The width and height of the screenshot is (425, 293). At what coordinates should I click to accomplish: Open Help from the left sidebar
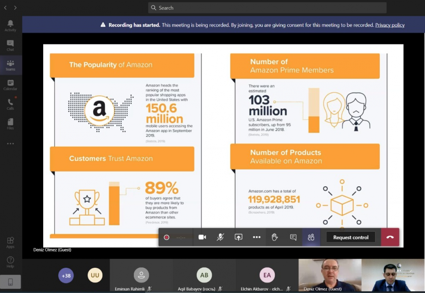tap(10, 262)
